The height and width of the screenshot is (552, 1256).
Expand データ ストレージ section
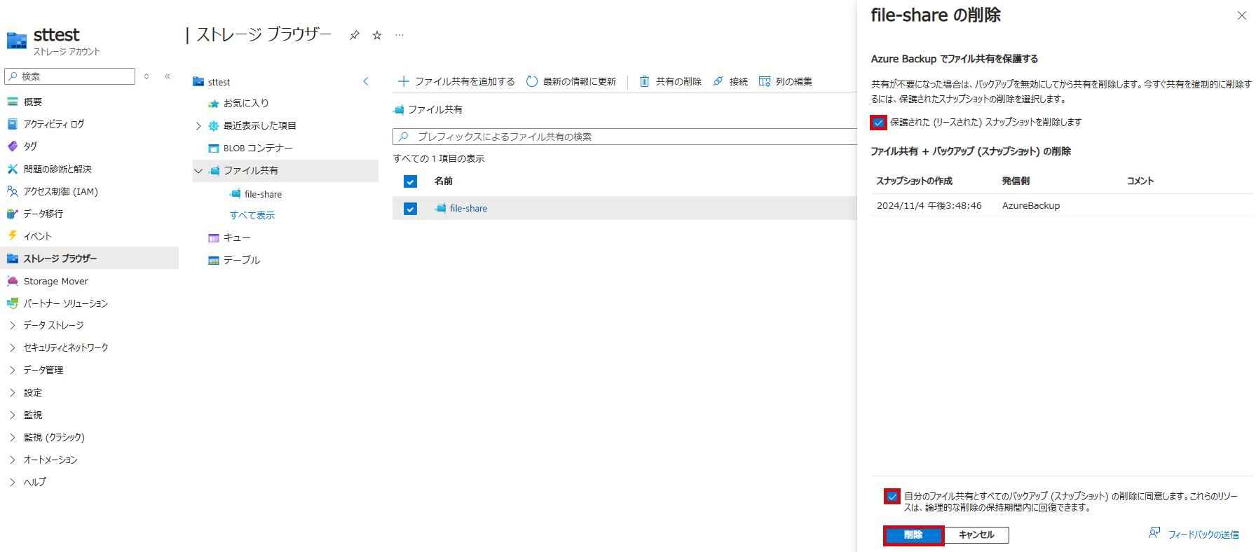(13, 325)
